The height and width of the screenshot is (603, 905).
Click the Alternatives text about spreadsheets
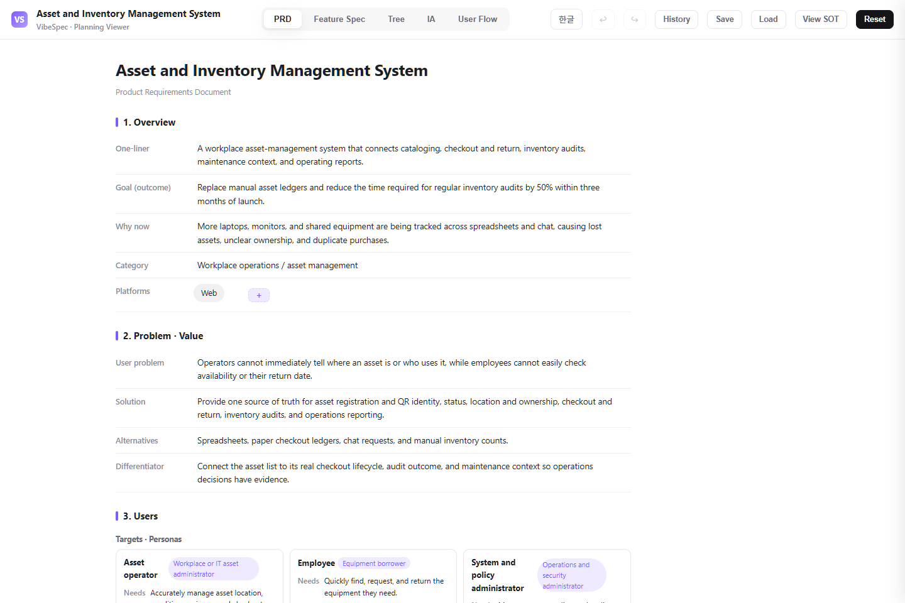point(353,441)
